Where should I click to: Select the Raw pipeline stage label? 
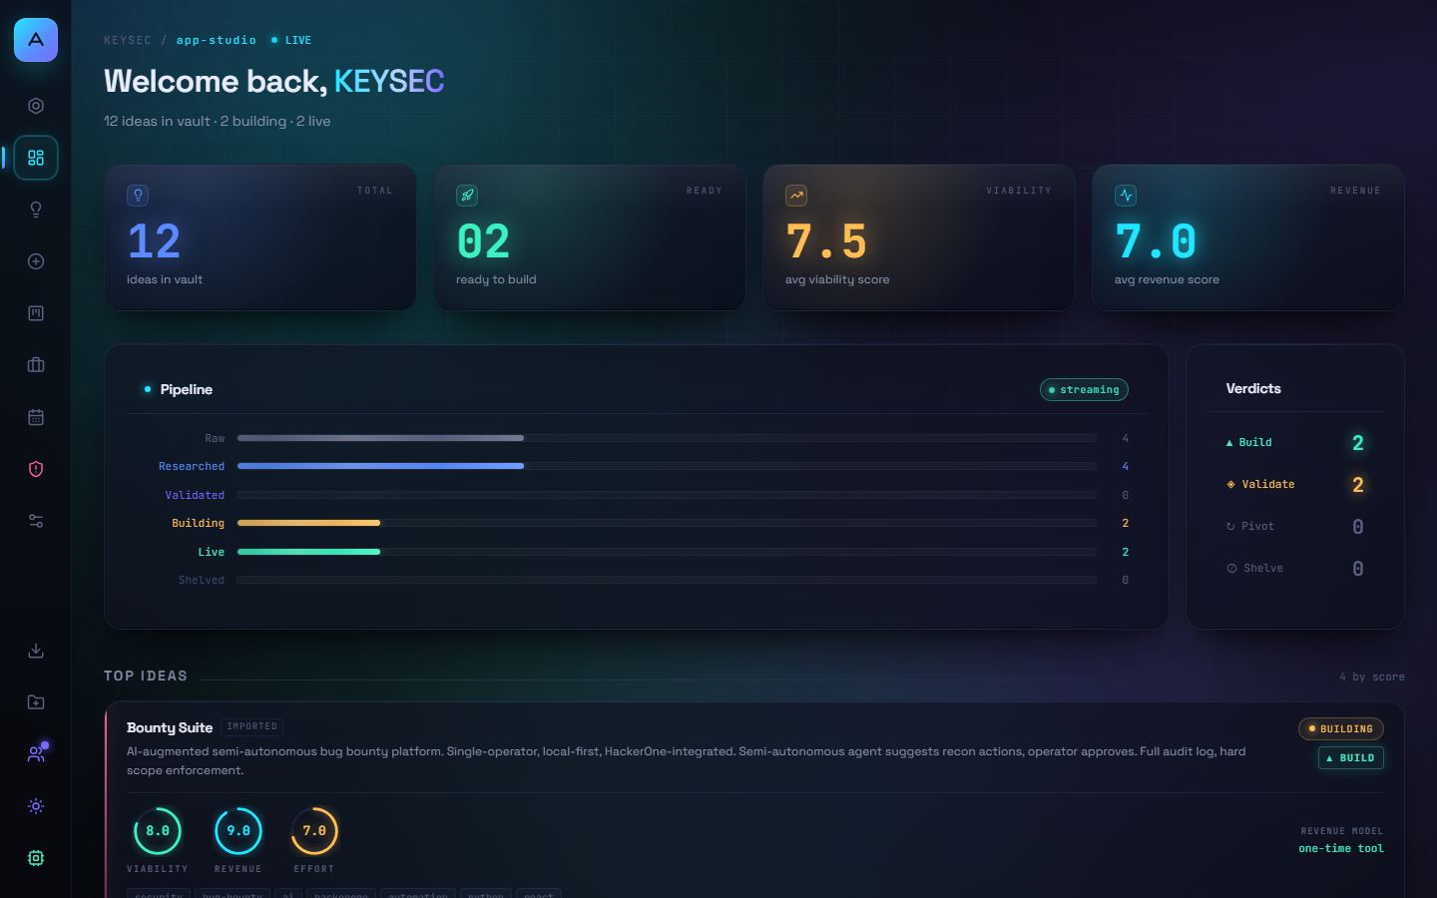215,439
